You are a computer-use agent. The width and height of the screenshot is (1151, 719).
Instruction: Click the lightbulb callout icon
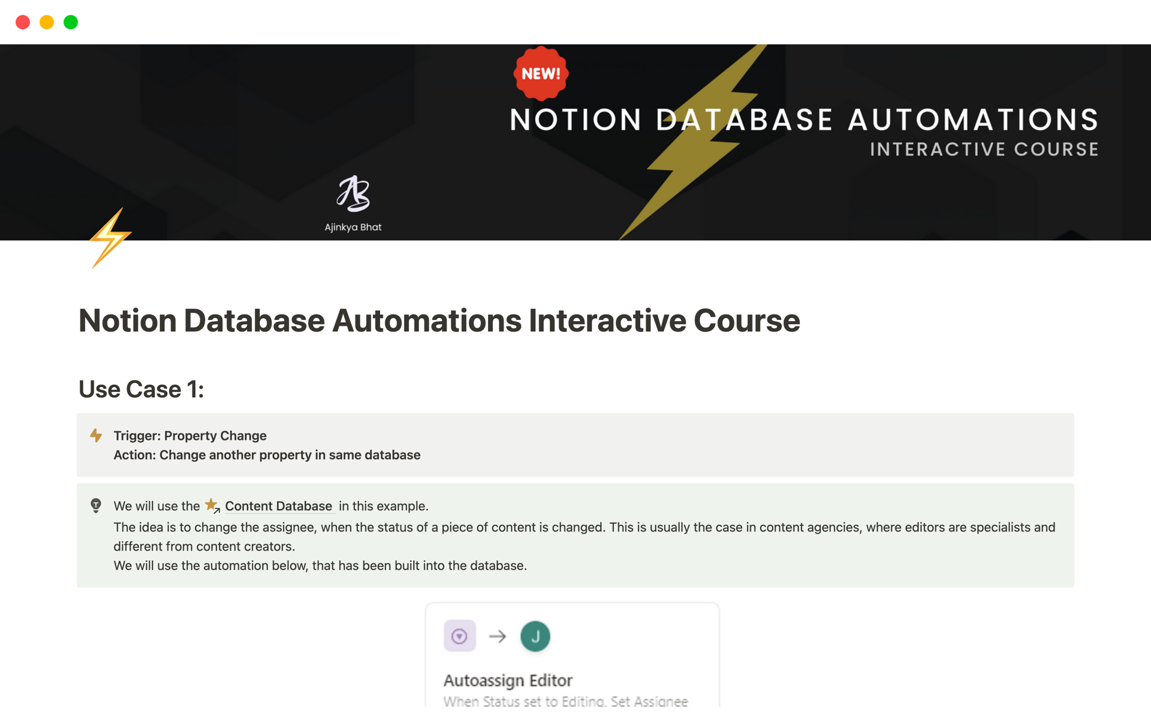coord(96,506)
